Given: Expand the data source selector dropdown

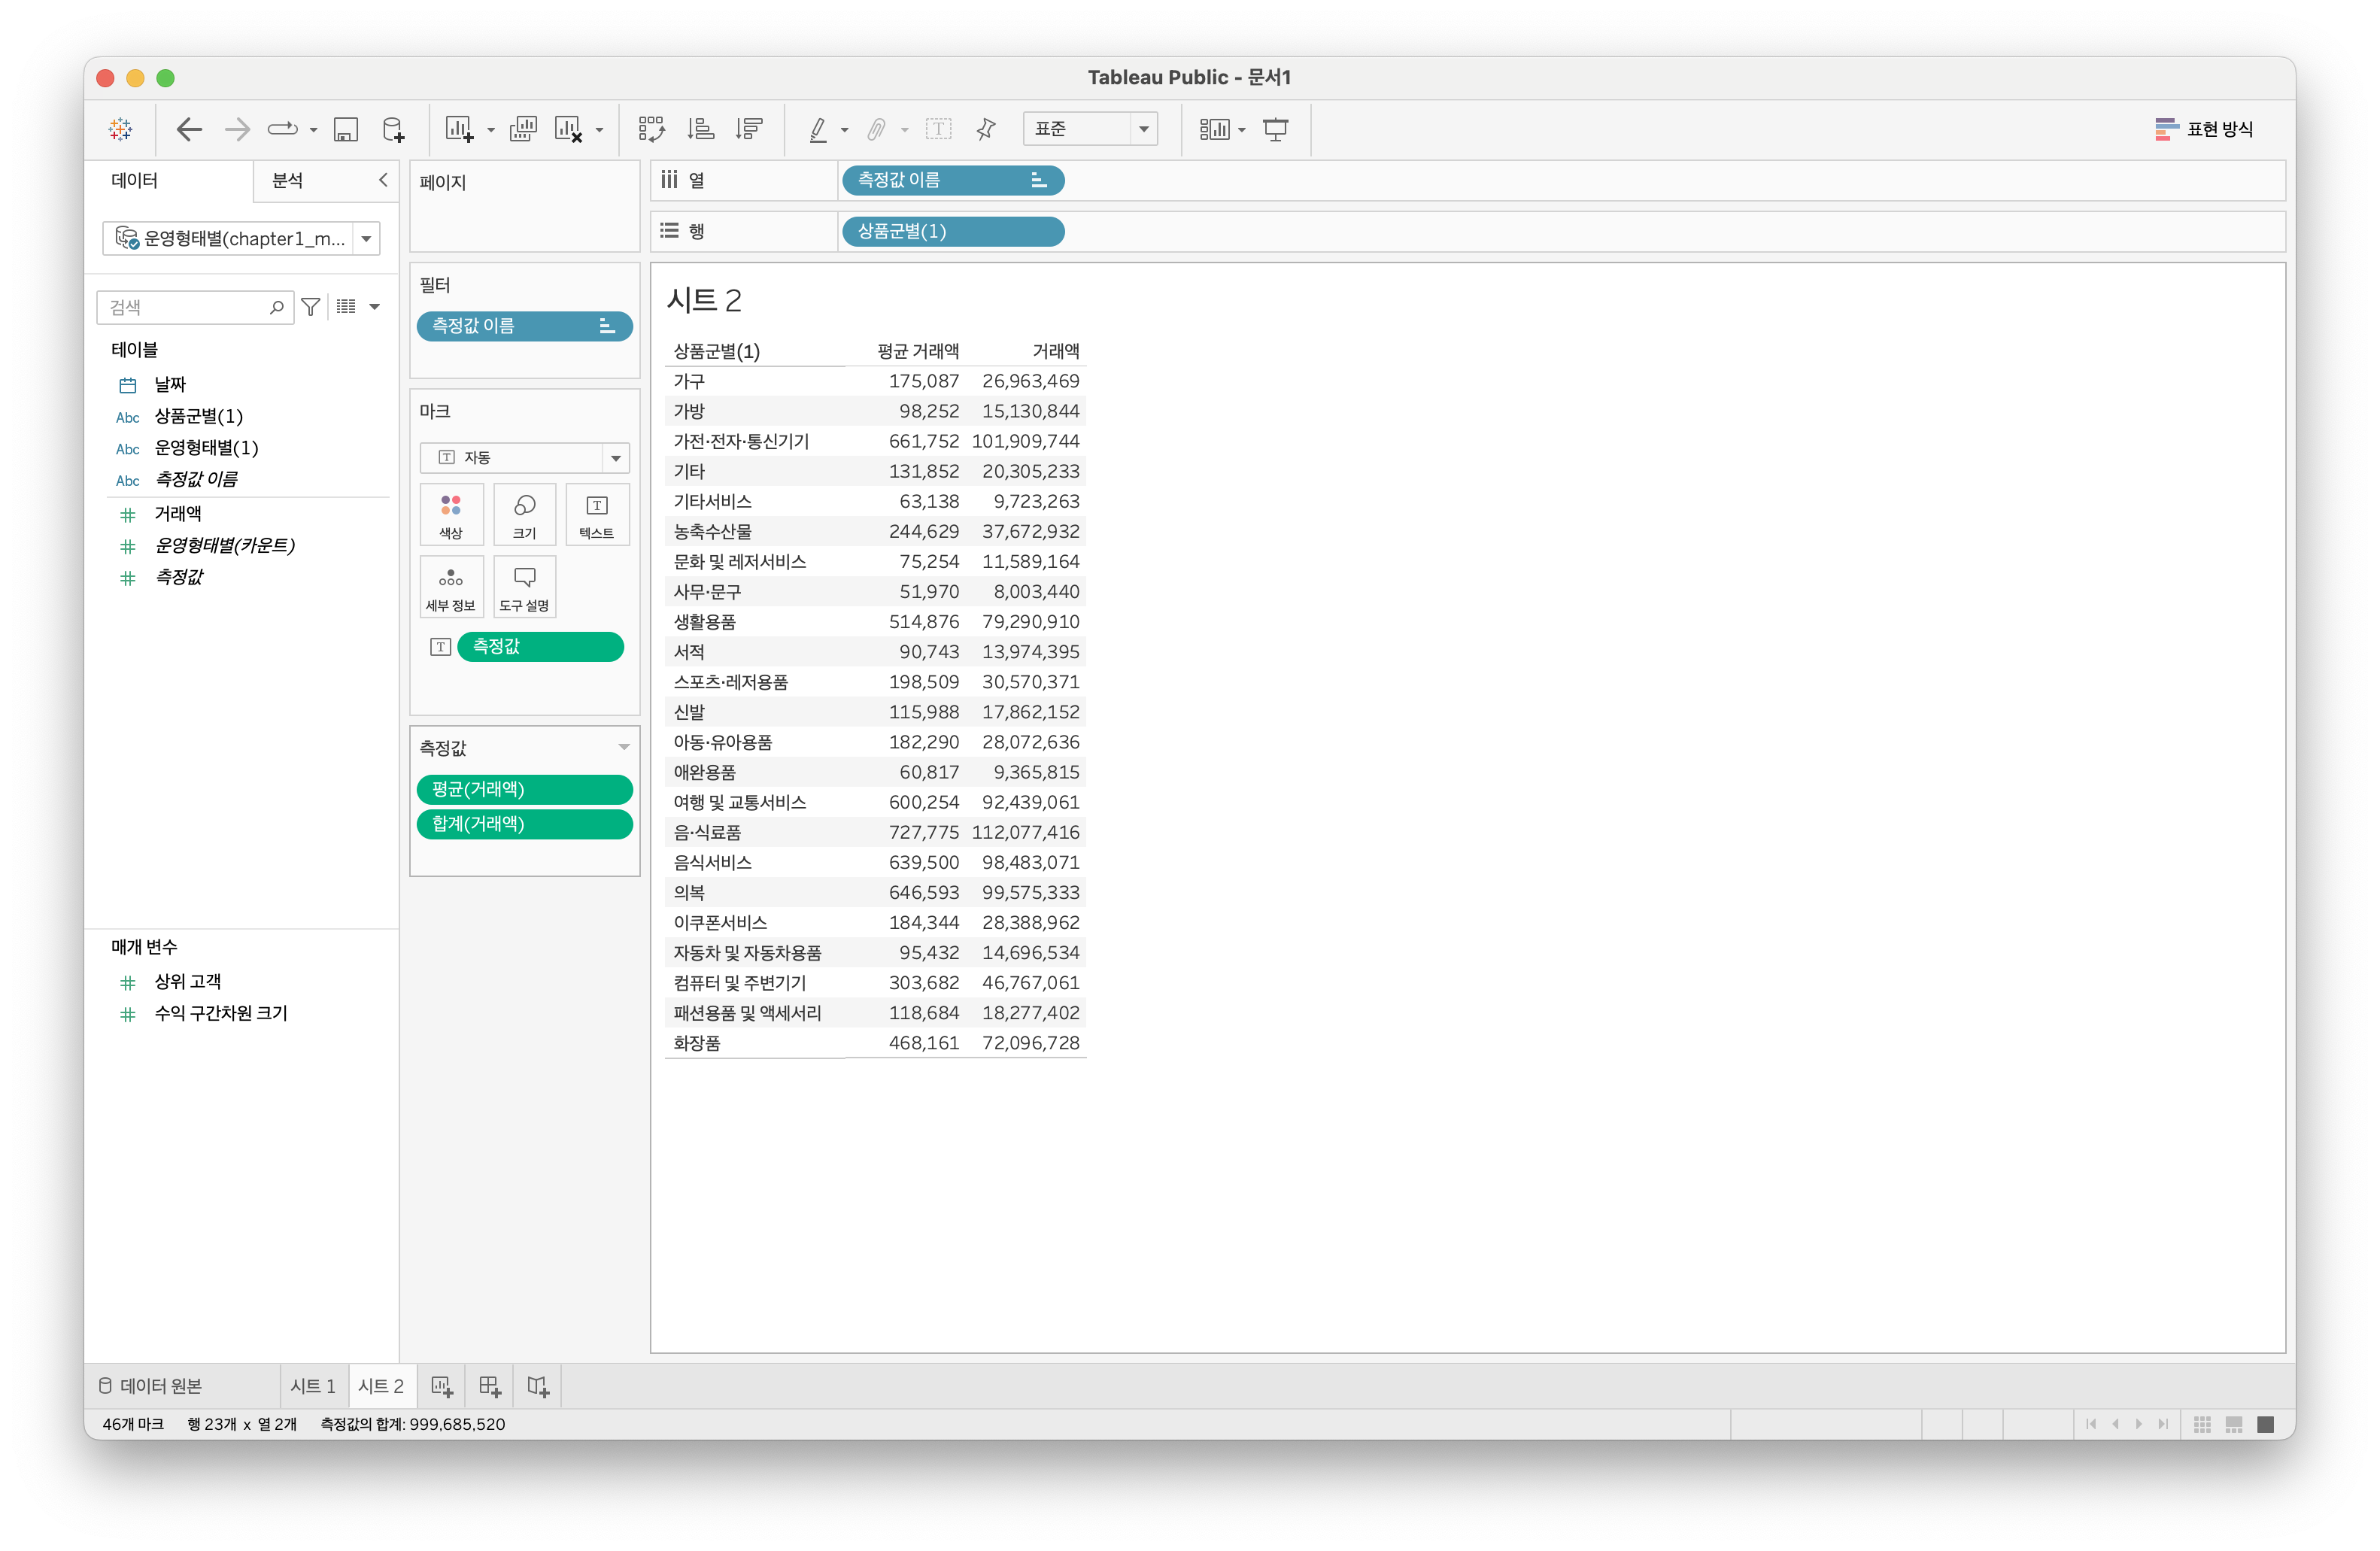Looking at the screenshot, I should click(366, 239).
